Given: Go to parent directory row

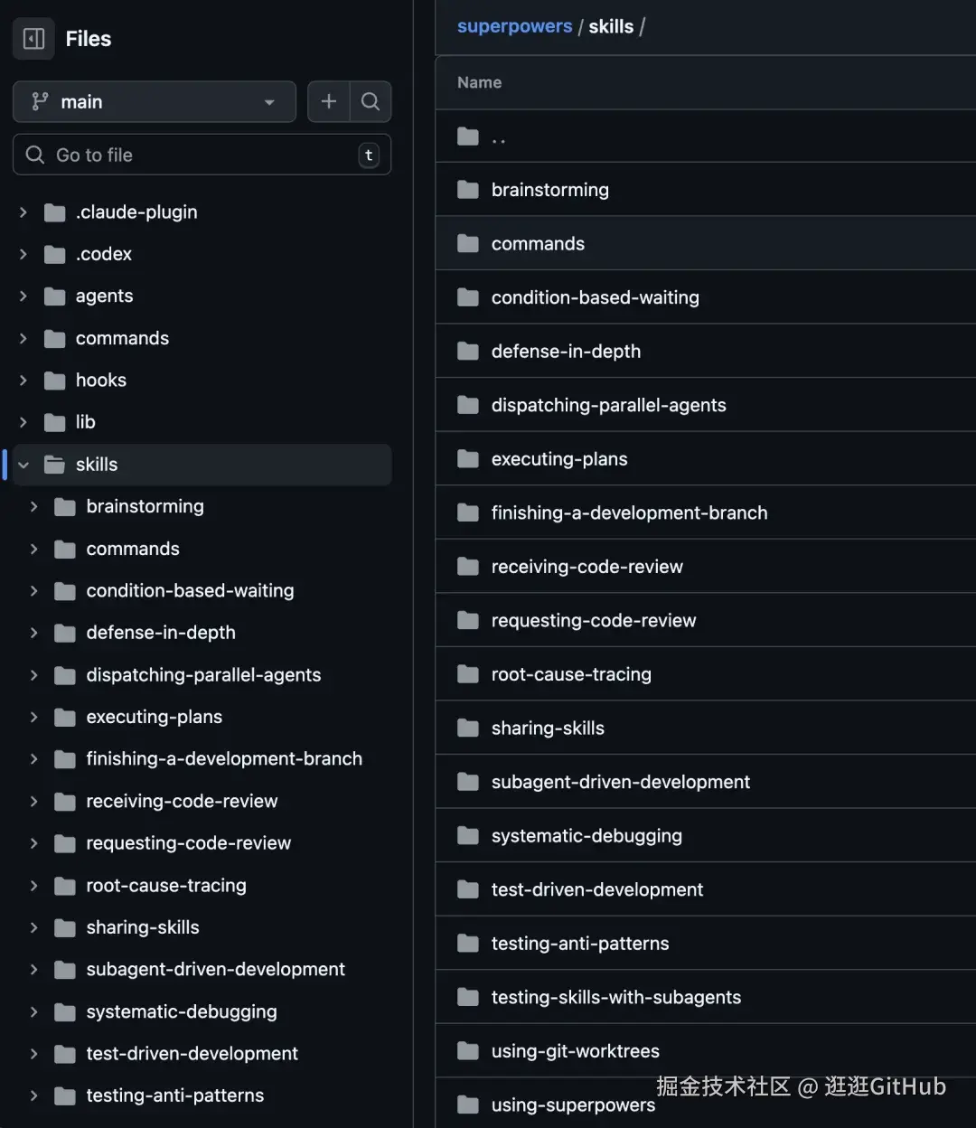Looking at the screenshot, I should click(498, 137).
